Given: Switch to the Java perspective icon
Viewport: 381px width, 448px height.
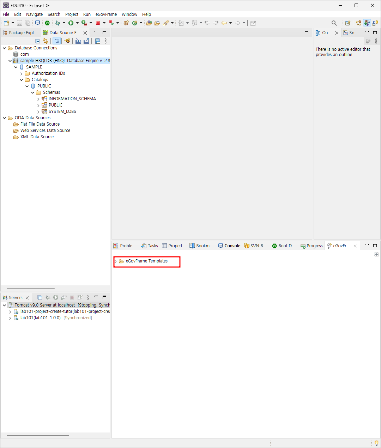Looking at the screenshot, I should coord(359,23).
